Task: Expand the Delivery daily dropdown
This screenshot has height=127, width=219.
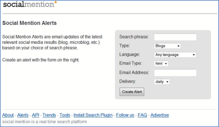Action: click(162, 82)
